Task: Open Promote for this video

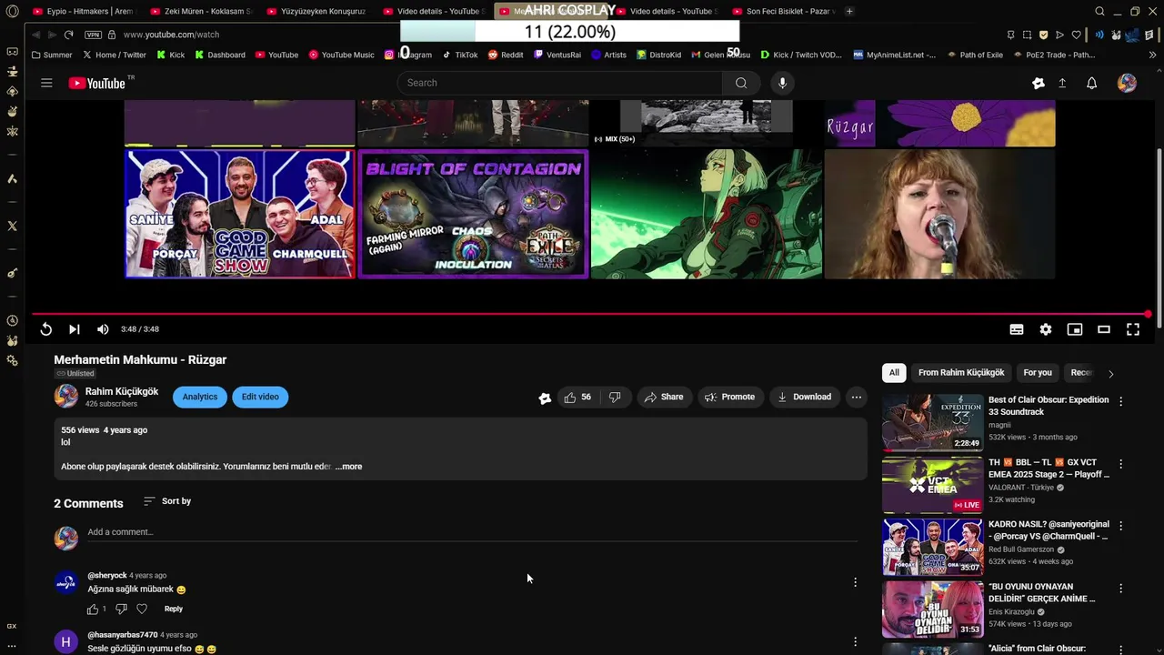Action: [x=730, y=397]
